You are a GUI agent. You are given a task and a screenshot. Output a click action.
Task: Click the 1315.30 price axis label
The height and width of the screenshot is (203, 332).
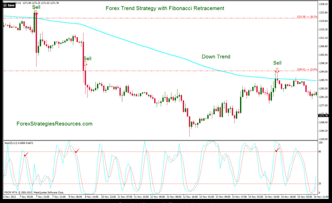(x=323, y=30)
